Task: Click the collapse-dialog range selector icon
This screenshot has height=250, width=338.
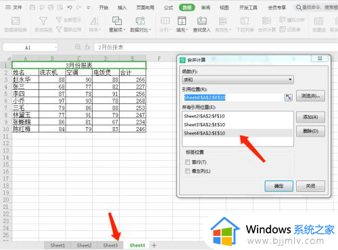Action: pos(289,97)
